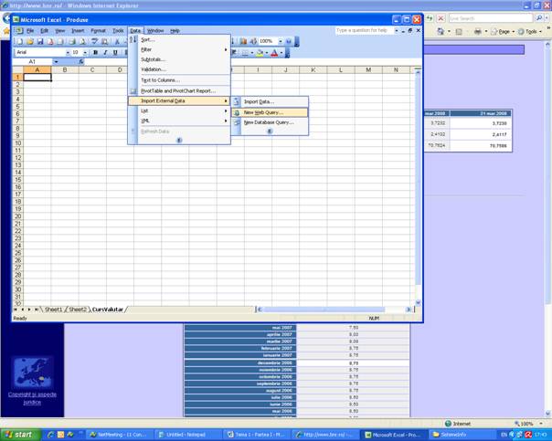Viewport: 552px width, 441px height.
Task: Click in the 'Type a question for help' box
Action: click(x=365, y=31)
